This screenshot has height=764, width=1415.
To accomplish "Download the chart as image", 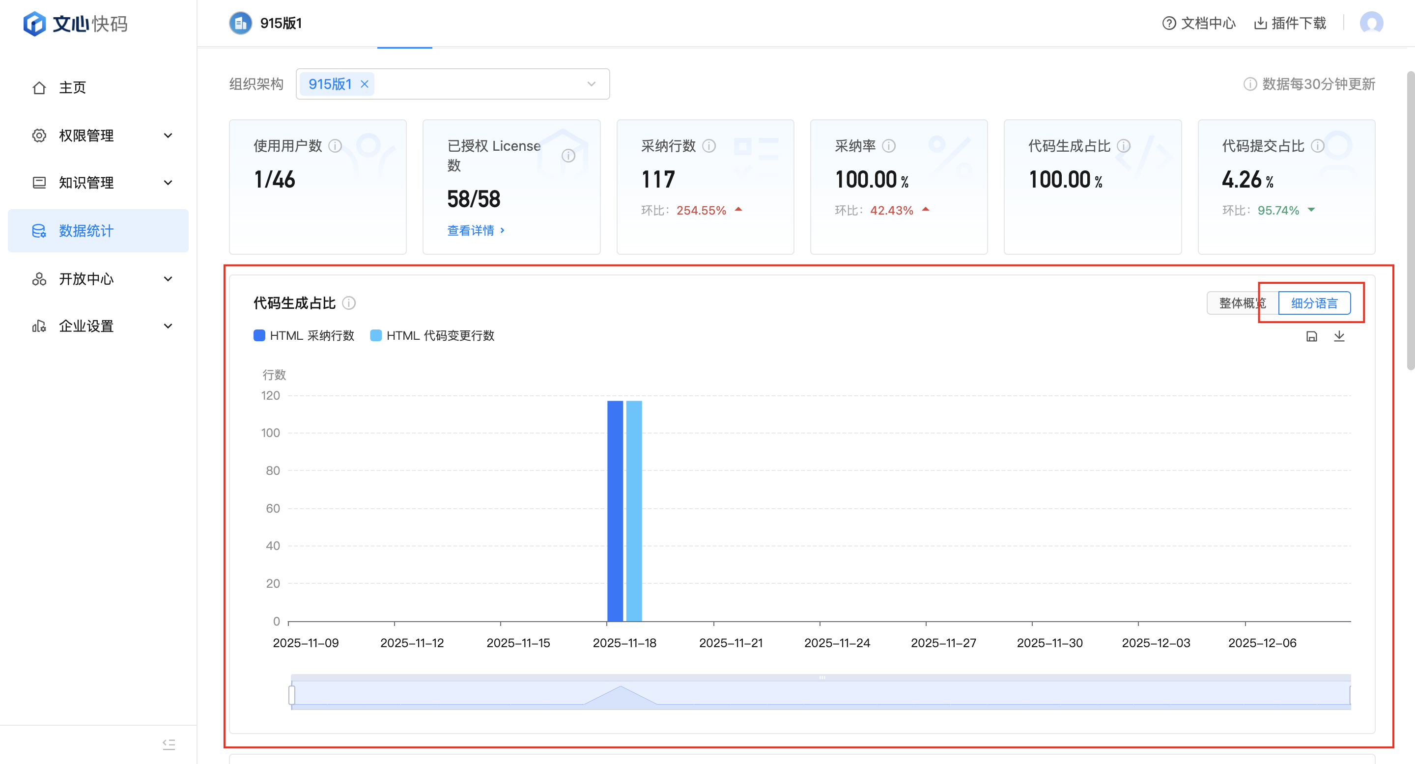I will (x=1339, y=336).
